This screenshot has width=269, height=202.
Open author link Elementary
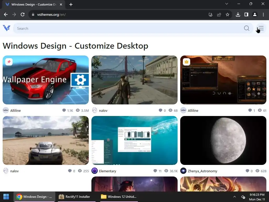107,171
